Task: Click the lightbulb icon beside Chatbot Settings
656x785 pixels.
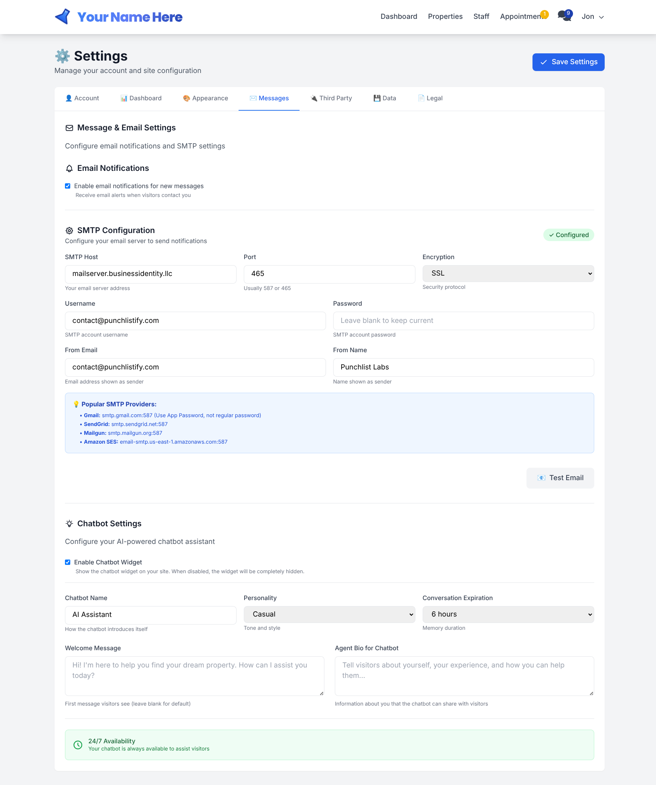Action: 69,523
